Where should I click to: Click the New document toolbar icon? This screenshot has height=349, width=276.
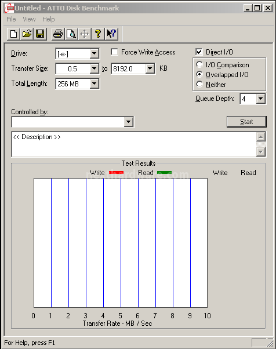click(x=13, y=34)
